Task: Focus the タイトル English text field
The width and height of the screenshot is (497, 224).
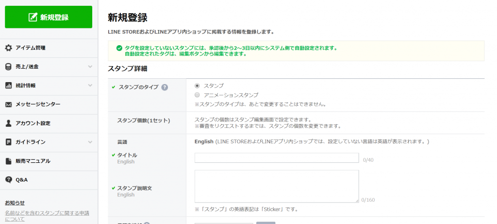Action: click(277, 158)
